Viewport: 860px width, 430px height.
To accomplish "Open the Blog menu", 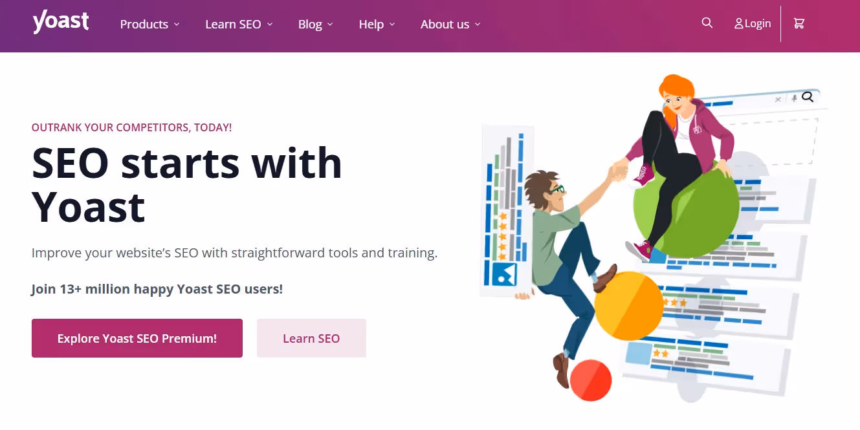I will (x=316, y=24).
